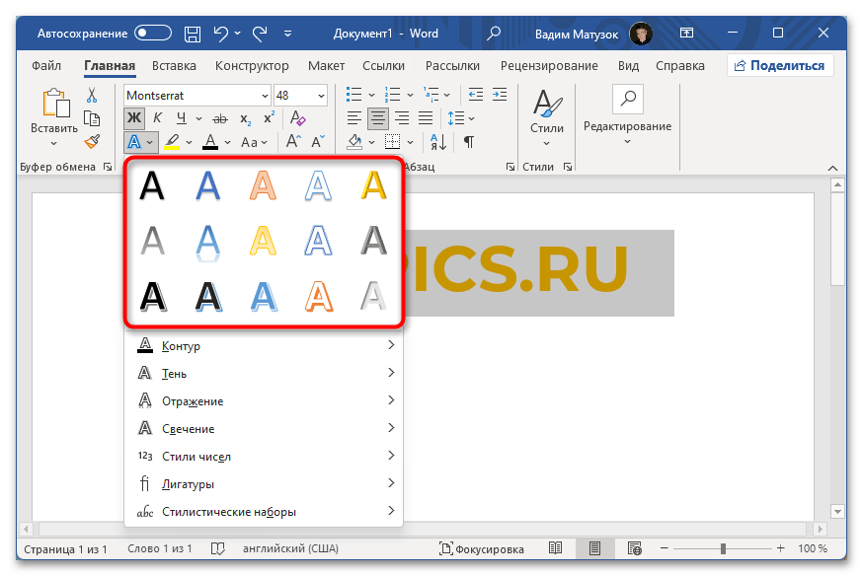Click the Format Painter brush icon

[92, 142]
